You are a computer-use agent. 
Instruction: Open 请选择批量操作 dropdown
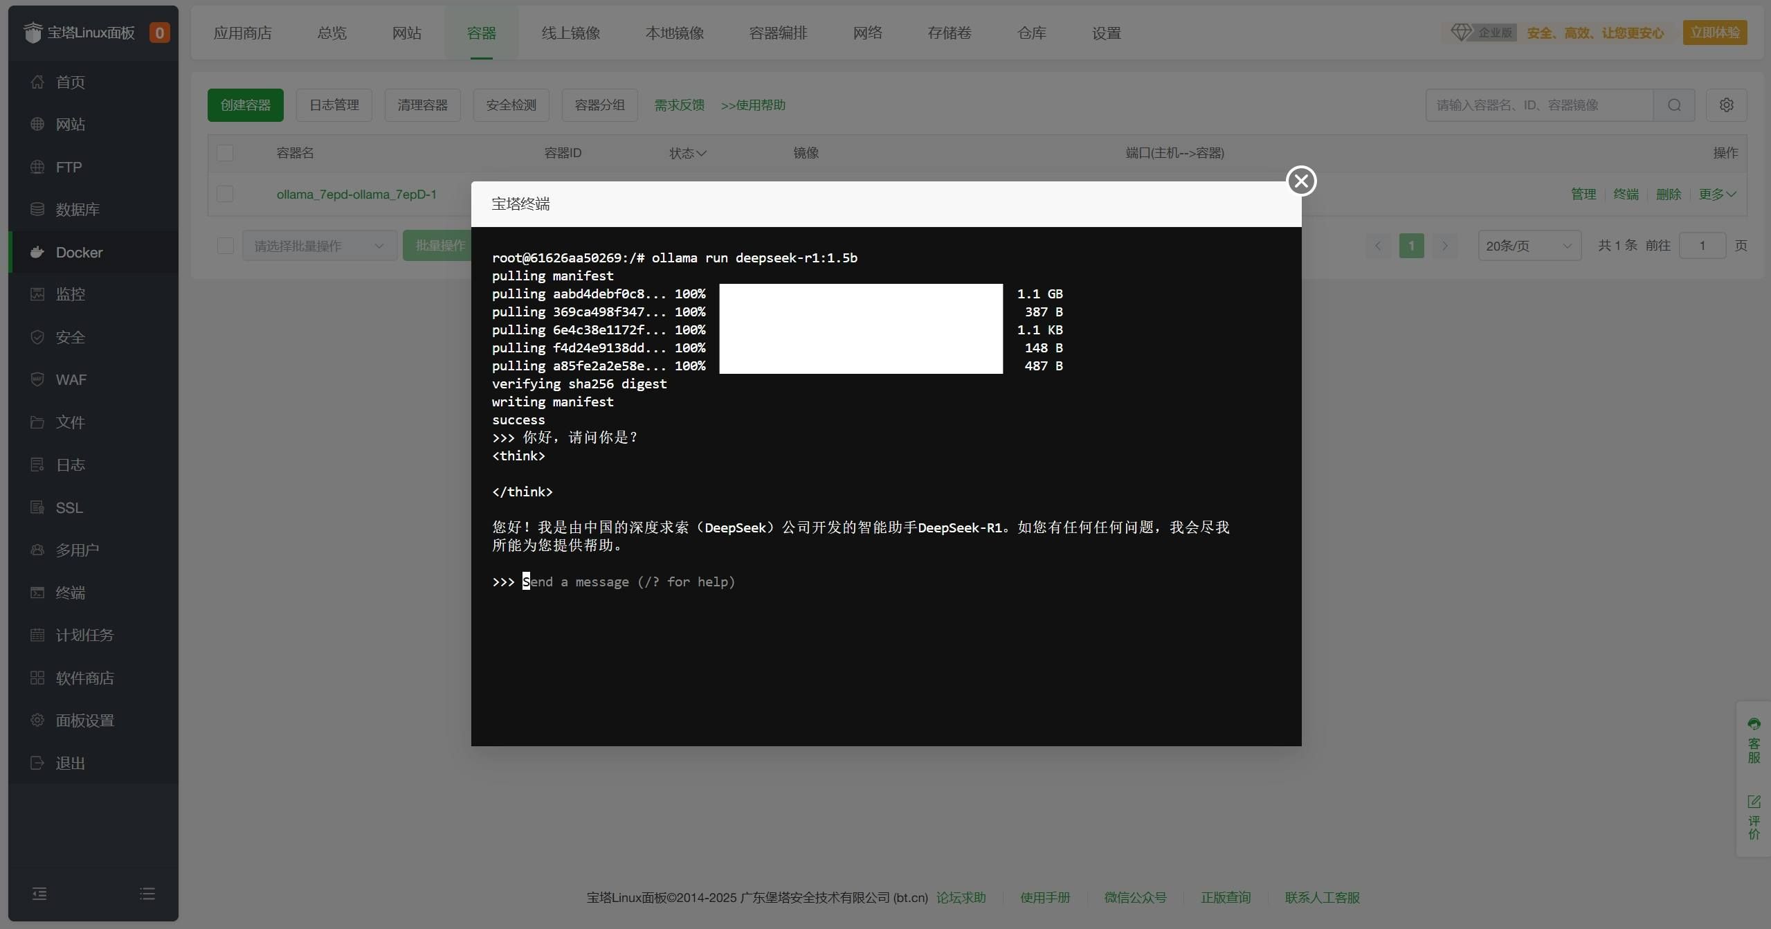pyautogui.click(x=319, y=246)
